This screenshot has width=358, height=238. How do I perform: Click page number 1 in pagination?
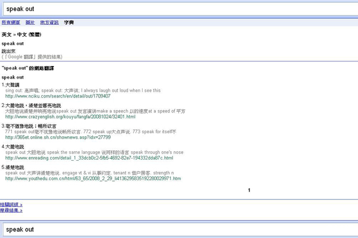249,190
